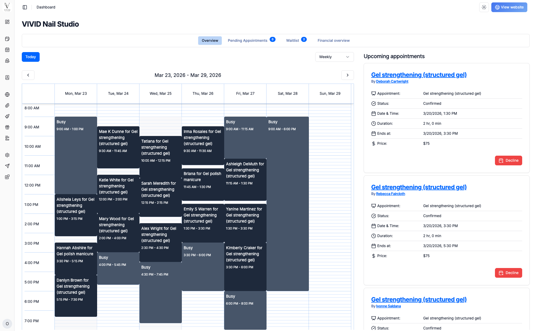Click the Dashboard breadcrumb
Screen dimensions: 537x331
(46, 7)
